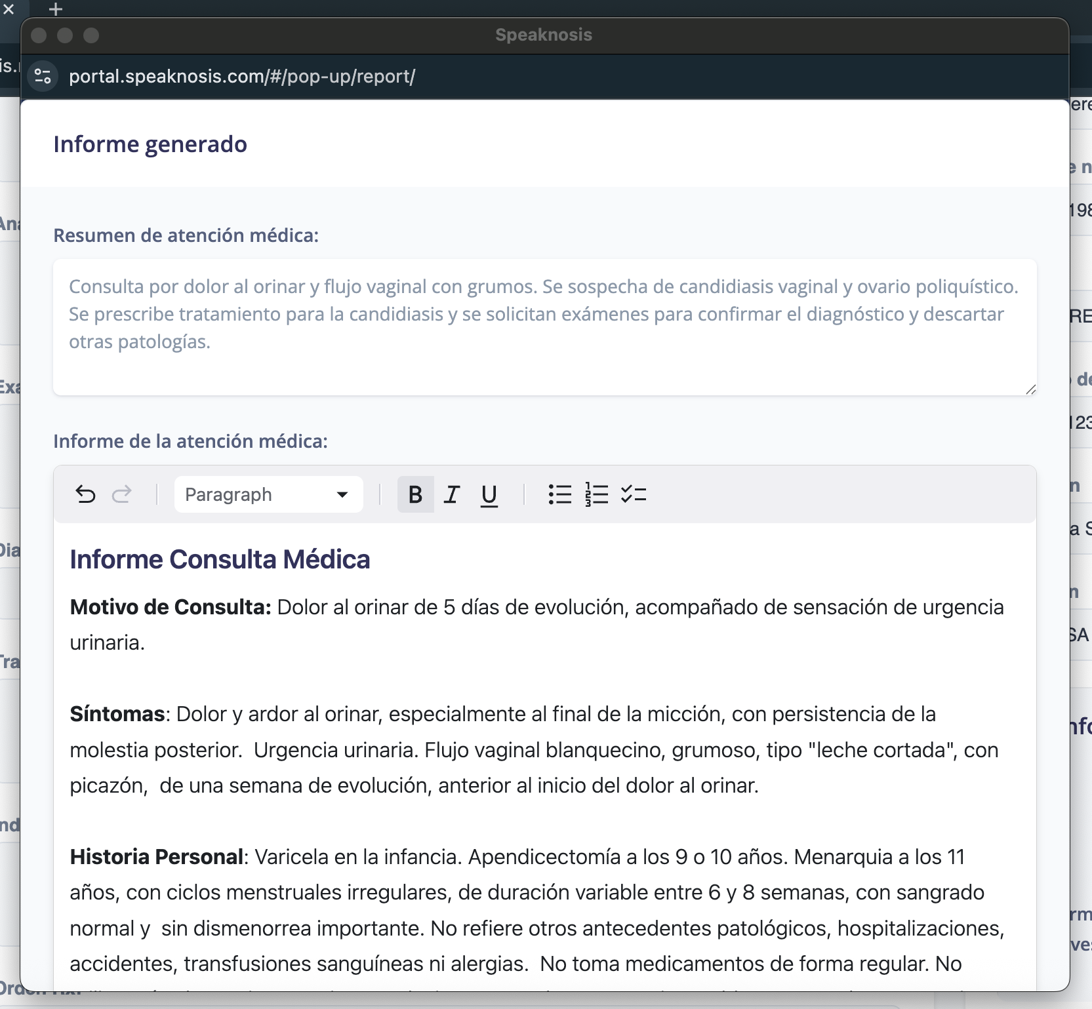The width and height of the screenshot is (1092, 1009).
Task: Redo the last undone edit
Action: [122, 494]
